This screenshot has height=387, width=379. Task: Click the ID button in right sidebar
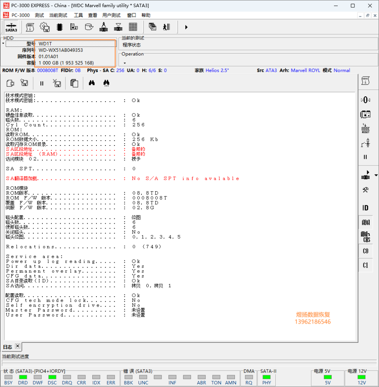(x=365, y=208)
